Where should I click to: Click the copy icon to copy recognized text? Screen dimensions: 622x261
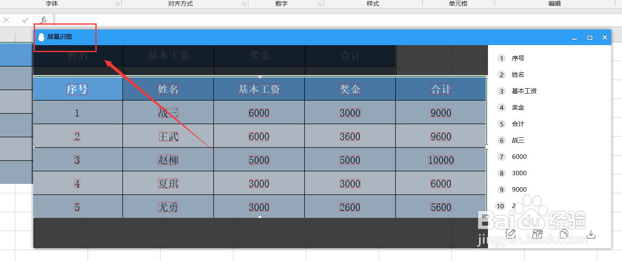click(564, 234)
